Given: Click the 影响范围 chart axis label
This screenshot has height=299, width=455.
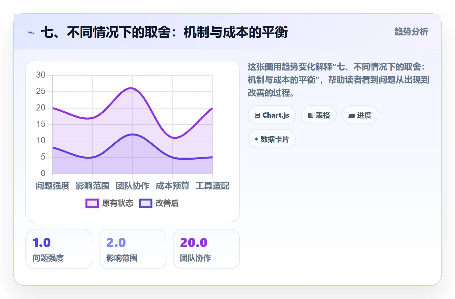Looking at the screenshot, I should click(x=93, y=186).
